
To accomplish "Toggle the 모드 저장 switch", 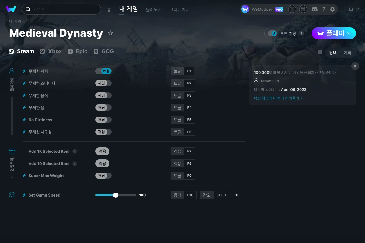I will tap(272, 33).
